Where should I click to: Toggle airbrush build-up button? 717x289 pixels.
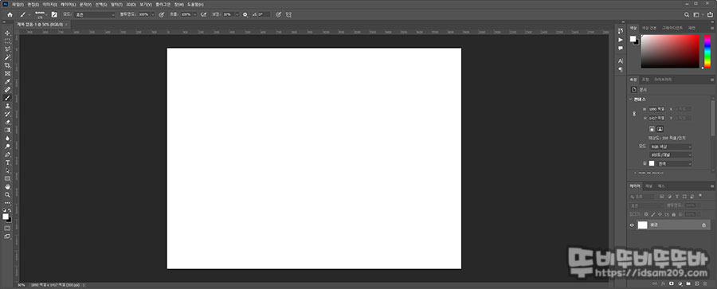point(203,14)
